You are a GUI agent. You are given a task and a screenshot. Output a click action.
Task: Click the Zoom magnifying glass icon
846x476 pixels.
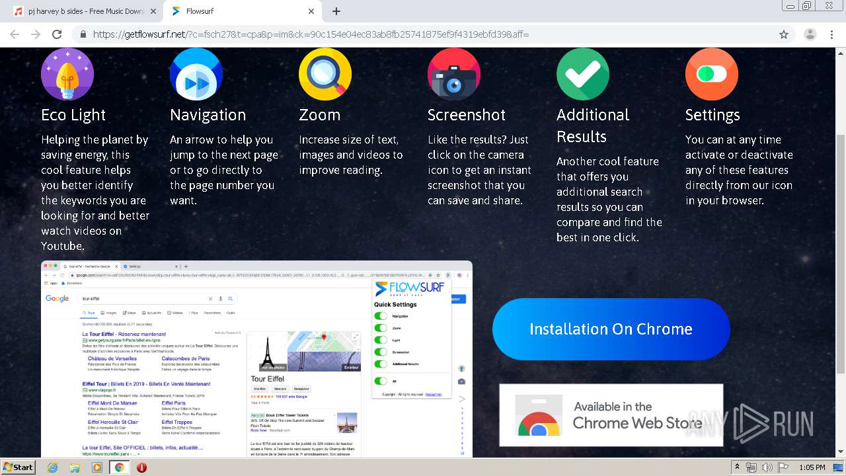click(x=325, y=74)
